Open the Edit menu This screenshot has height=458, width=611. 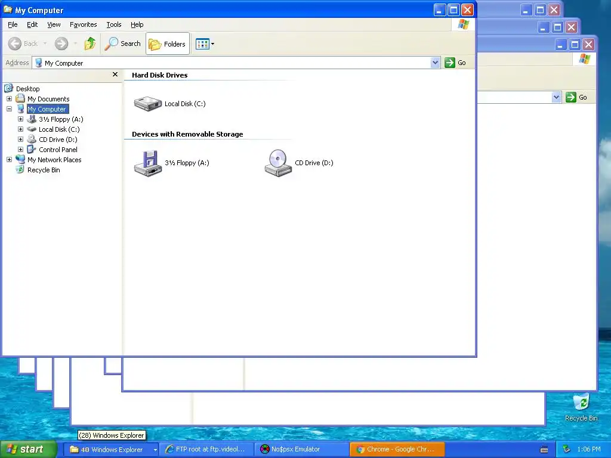point(32,24)
